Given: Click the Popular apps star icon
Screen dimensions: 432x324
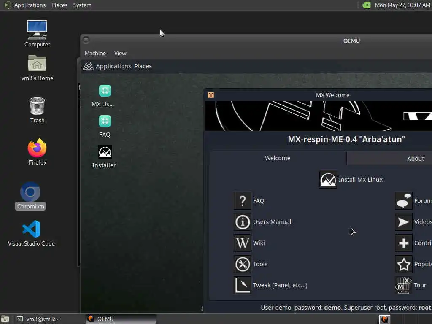Looking at the screenshot, I should click(404, 264).
